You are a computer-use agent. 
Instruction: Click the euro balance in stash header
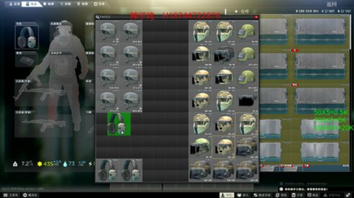pyautogui.click(x=328, y=11)
